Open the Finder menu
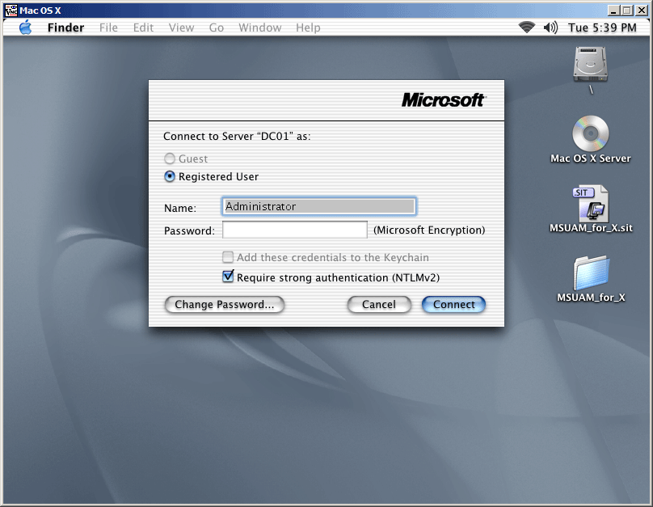The width and height of the screenshot is (653, 507). [x=65, y=27]
